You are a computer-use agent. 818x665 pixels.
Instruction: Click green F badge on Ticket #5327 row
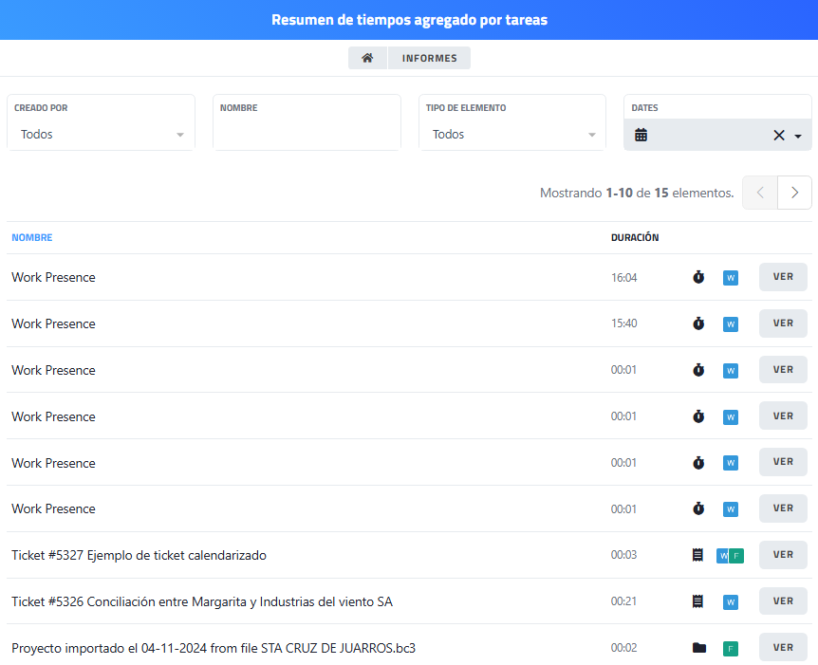(x=736, y=556)
